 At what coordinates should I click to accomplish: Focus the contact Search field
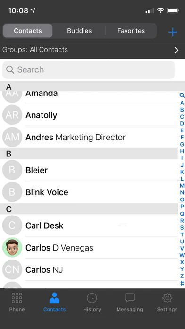pyautogui.click(x=88, y=69)
